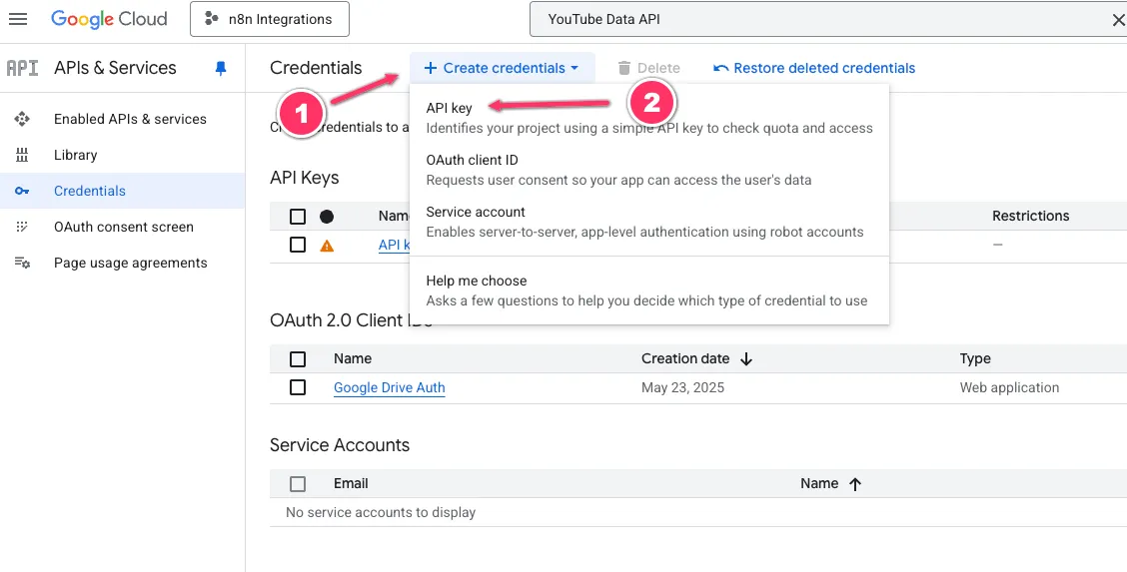The width and height of the screenshot is (1127, 572).
Task: Click the Page usage agreements gear-list icon
Action: pos(22,263)
